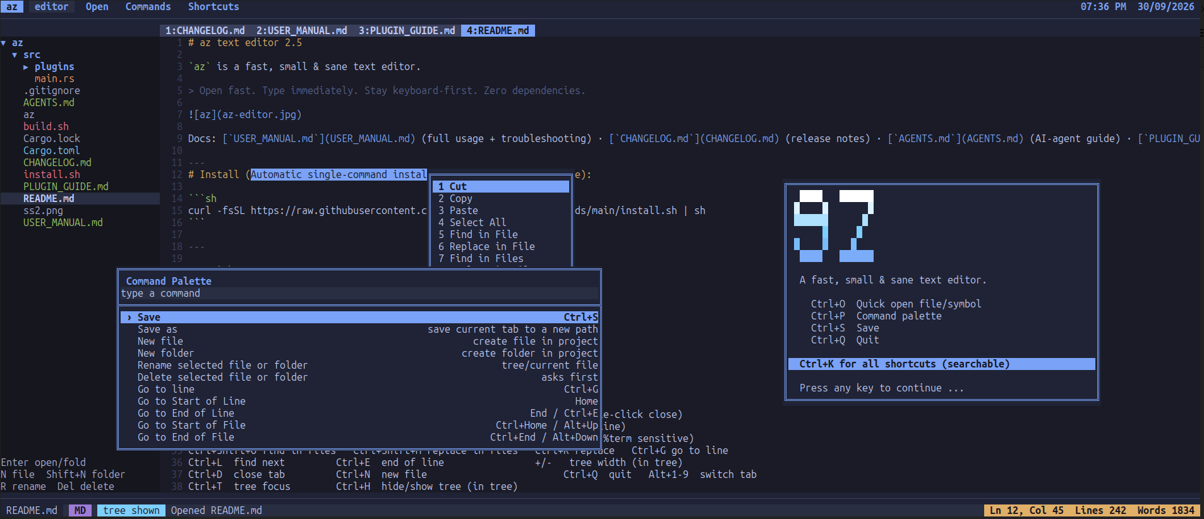Click the 'type a command' palette input
The image size is (1204, 519).
[x=359, y=294]
